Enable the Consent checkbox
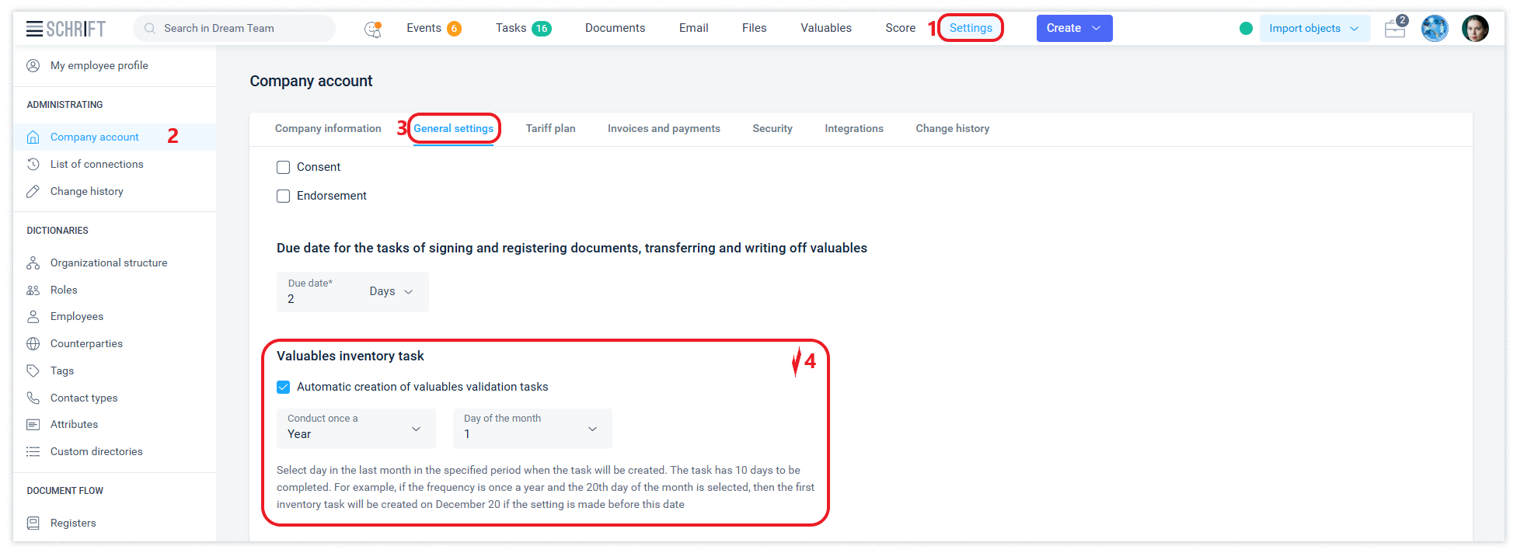1517x553 pixels. click(284, 168)
